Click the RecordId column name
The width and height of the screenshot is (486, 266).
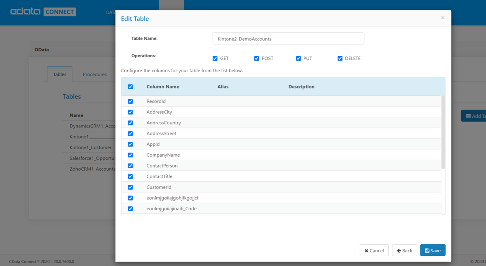156,101
